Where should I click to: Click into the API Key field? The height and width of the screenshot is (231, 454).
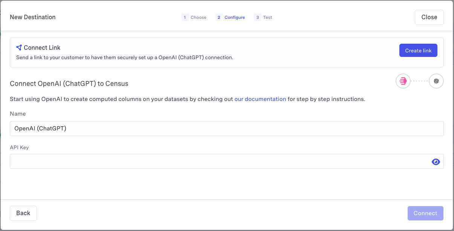click(x=219, y=162)
